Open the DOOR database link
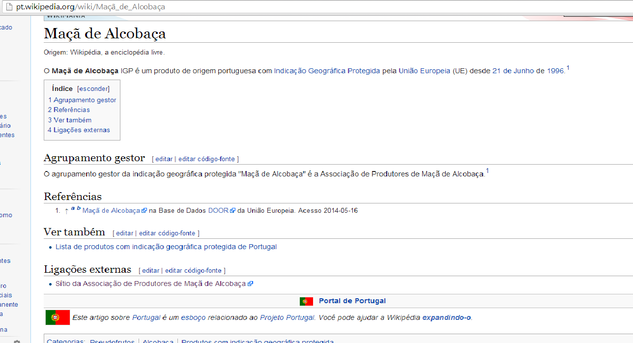This screenshot has width=633, height=343. coord(218,211)
